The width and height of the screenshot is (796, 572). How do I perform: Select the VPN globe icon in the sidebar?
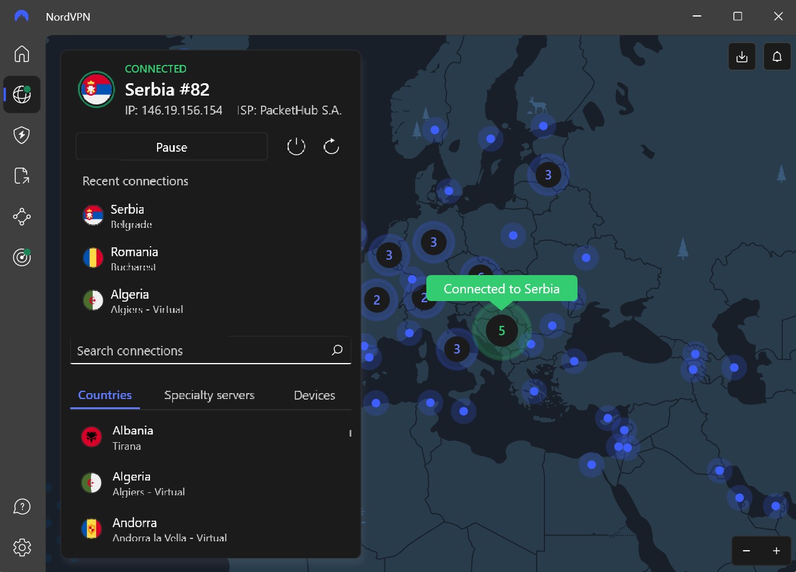pyautogui.click(x=21, y=94)
